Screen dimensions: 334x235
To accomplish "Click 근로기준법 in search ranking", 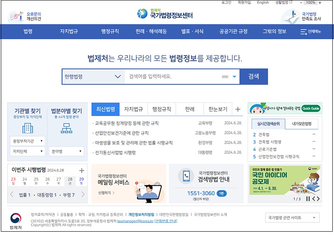I will click(x=267, y=149).
